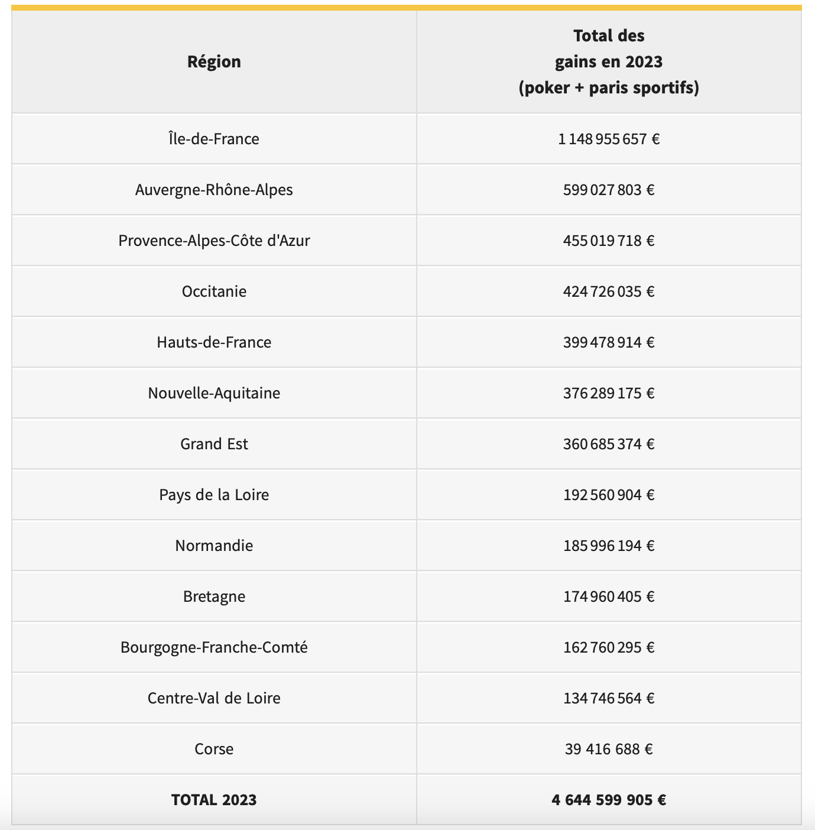Click the 360 685 374 € value
The width and height of the screenshot is (815, 830).
tap(609, 444)
